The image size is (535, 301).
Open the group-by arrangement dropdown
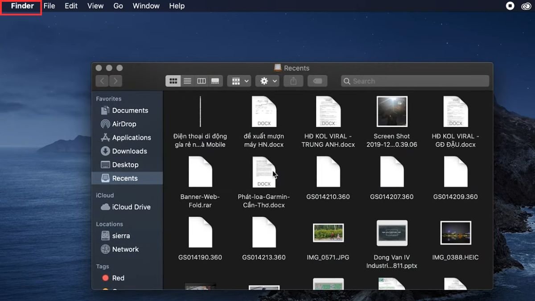239,81
